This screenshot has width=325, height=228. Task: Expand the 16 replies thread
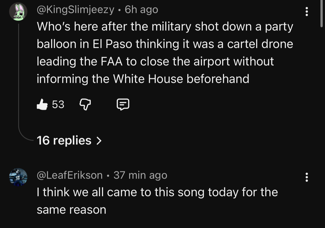[x=64, y=140]
